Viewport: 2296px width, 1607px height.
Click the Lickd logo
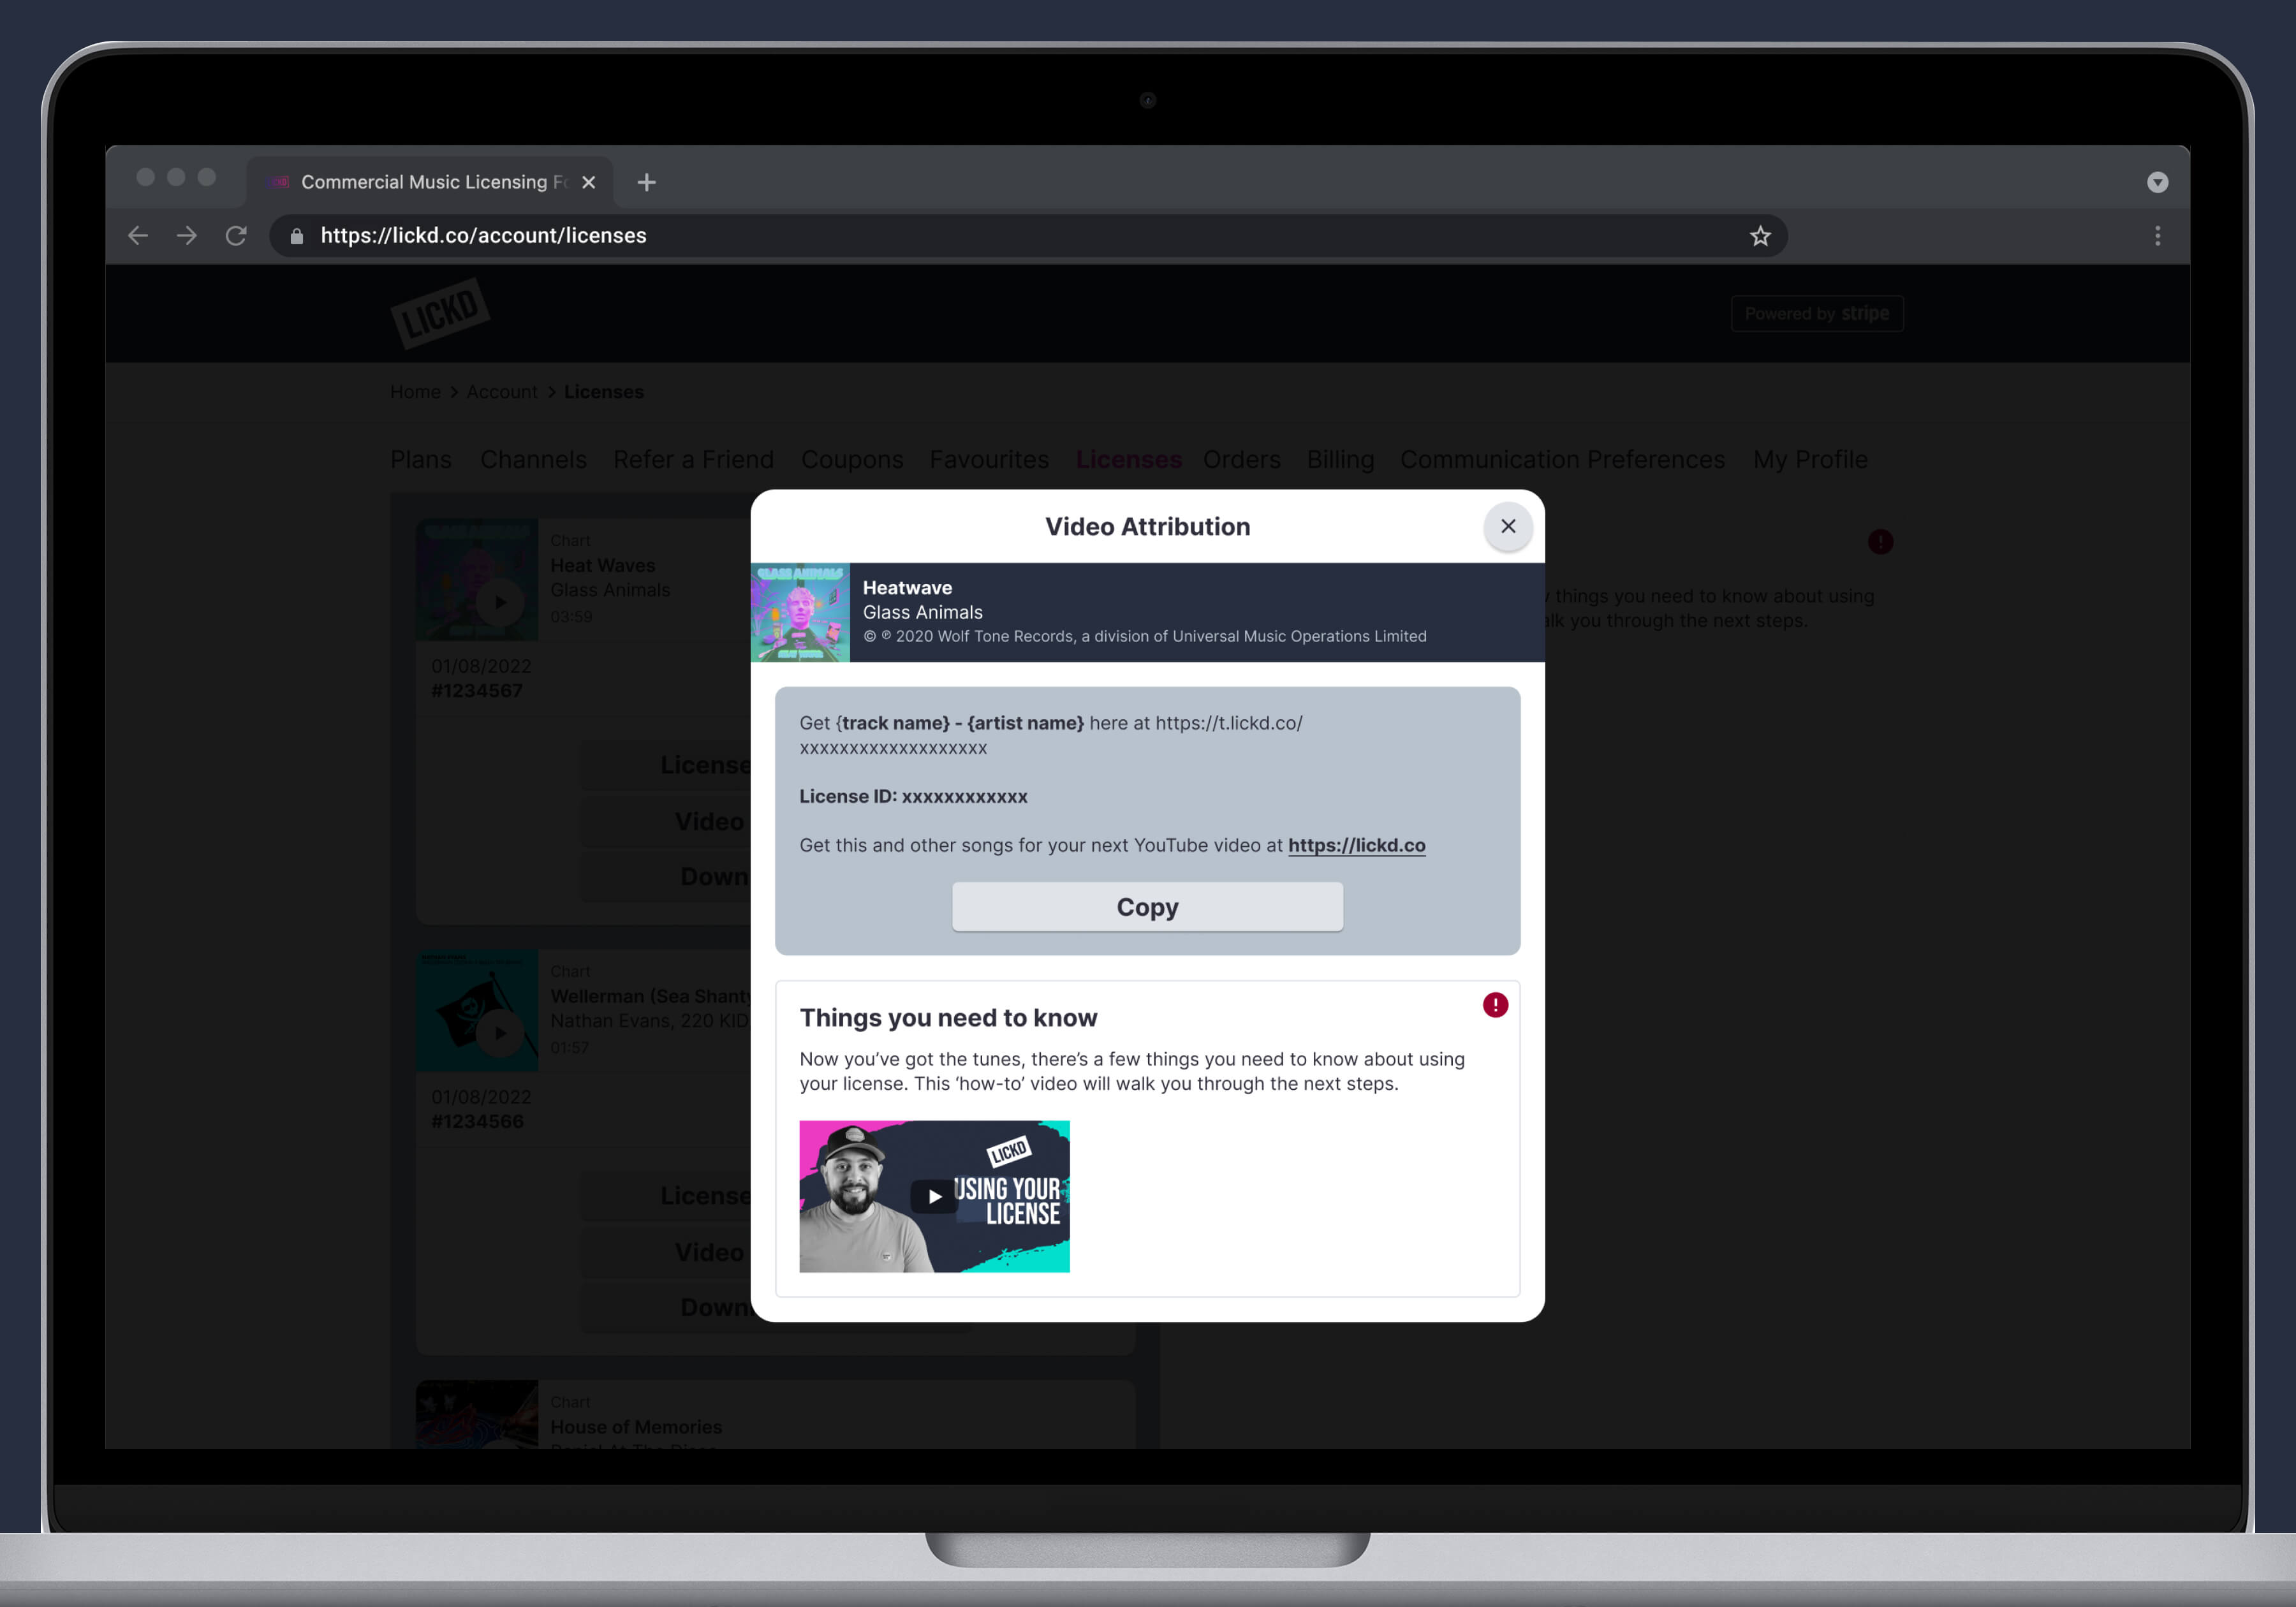[440, 312]
